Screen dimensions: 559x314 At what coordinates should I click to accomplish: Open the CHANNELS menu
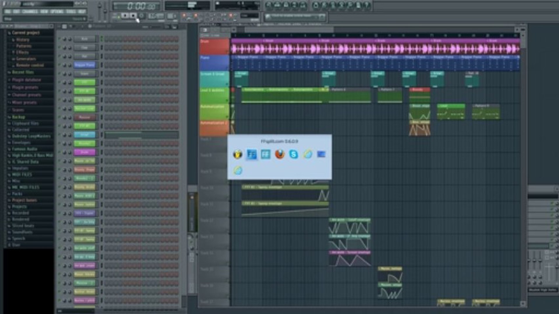(x=30, y=11)
